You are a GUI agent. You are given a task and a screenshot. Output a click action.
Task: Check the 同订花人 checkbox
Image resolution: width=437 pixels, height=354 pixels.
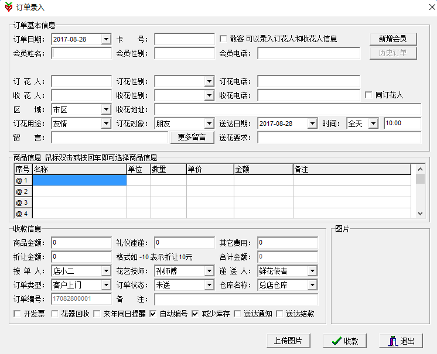368,95
